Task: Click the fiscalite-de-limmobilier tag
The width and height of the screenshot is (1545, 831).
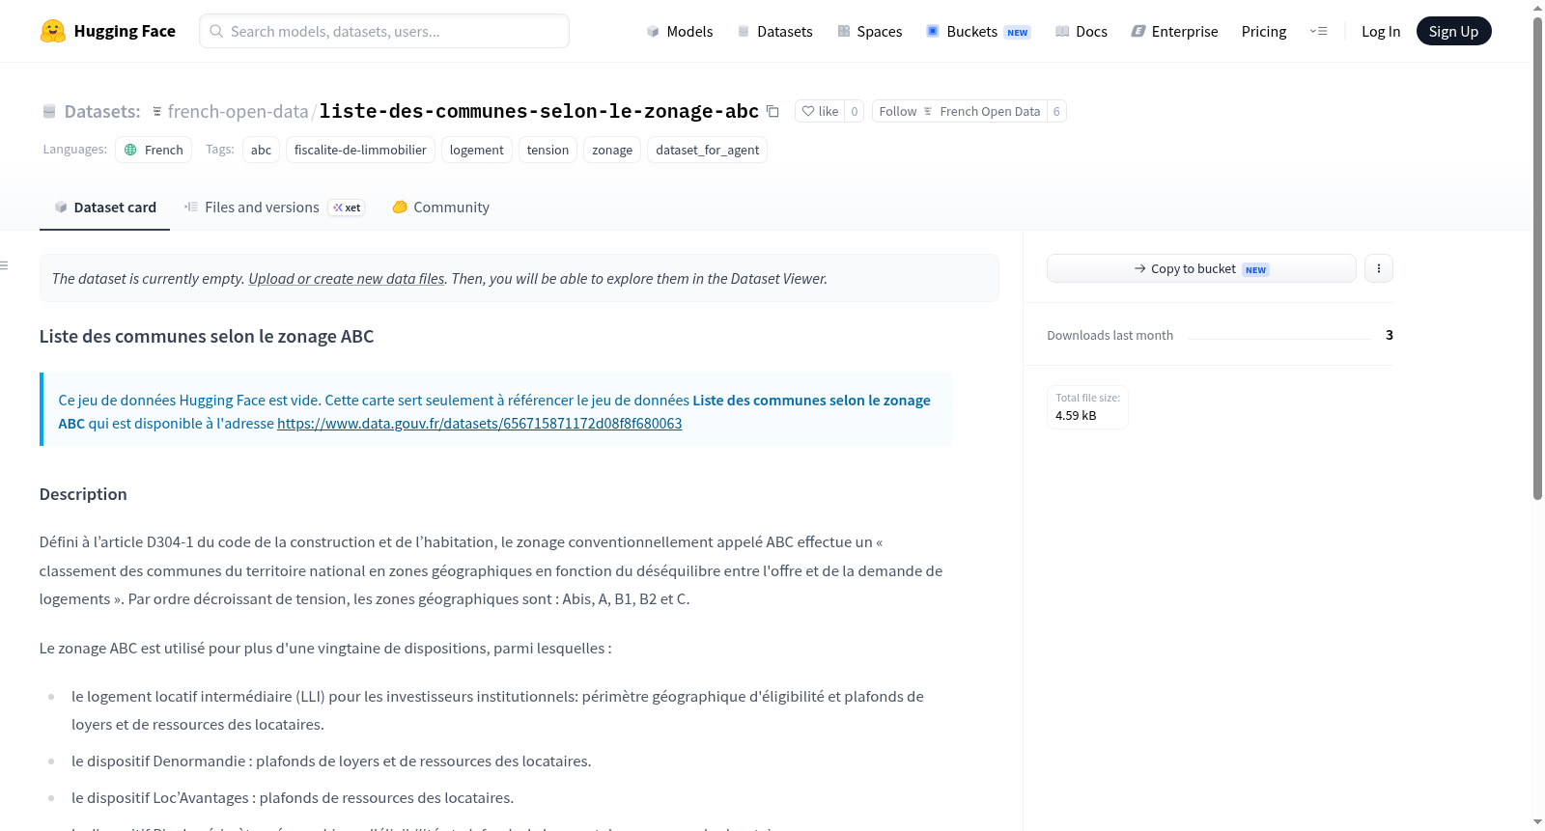Action: coord(360,150)
